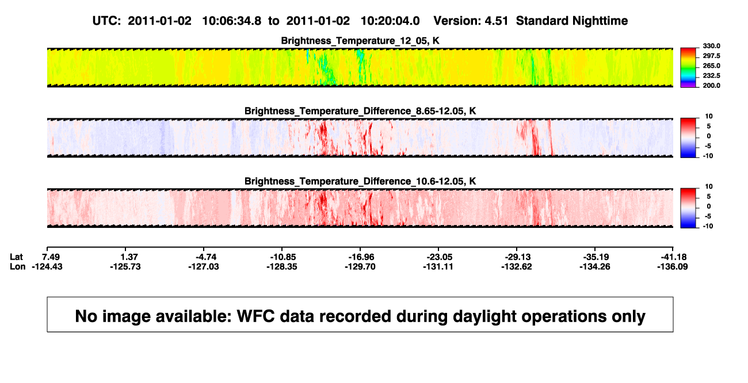Click the 265.0 color scale label
The width and height of the screenshot is (748, 383).
tap(711, 66)
